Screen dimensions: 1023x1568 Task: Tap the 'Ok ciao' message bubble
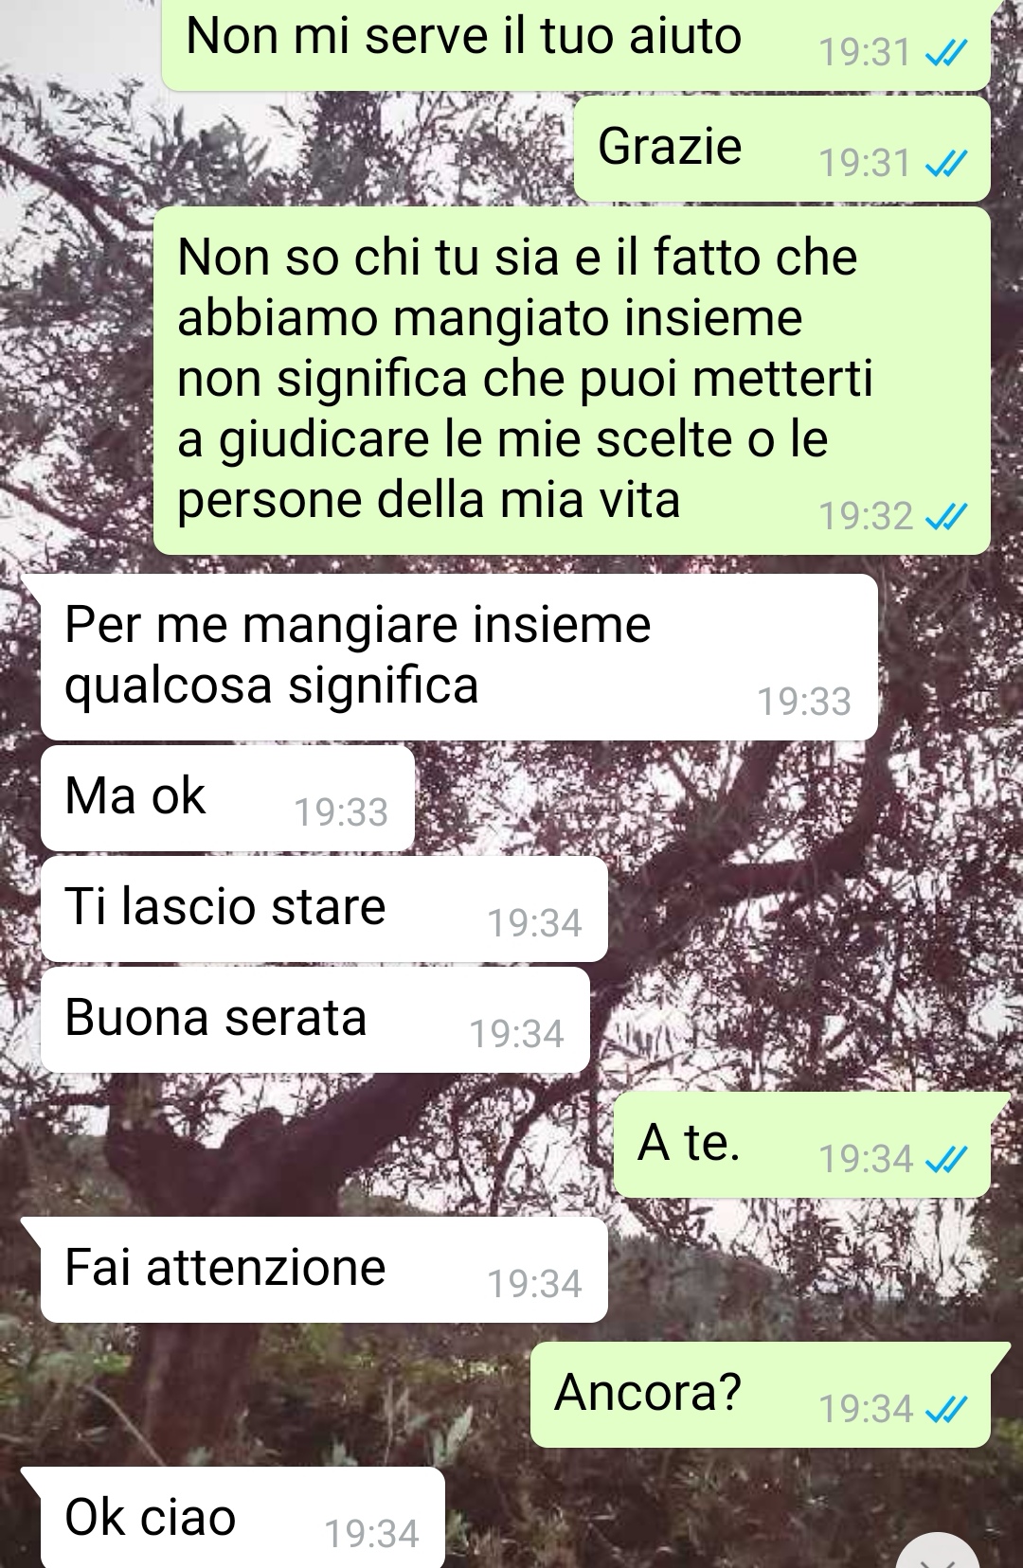(242, 1518)
